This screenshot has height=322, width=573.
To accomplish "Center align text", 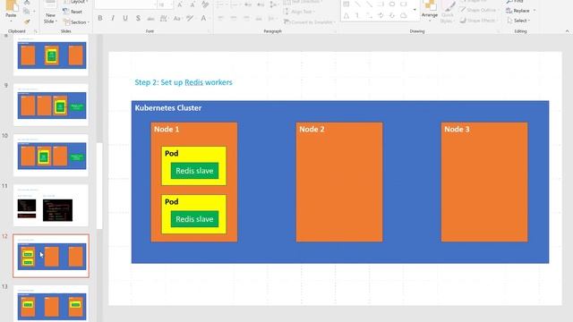I will (233, 18).
